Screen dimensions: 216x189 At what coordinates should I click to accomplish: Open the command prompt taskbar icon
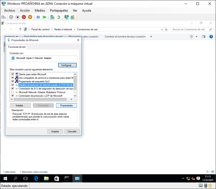click(67, 178)
